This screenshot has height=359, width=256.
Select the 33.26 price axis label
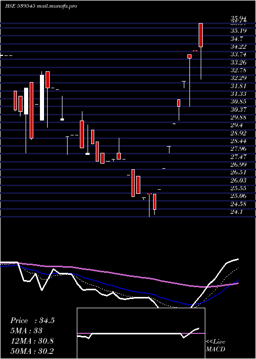pos(238,62)
